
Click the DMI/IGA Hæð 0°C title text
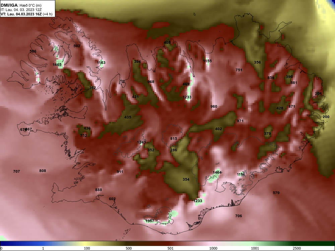point(21,5)
